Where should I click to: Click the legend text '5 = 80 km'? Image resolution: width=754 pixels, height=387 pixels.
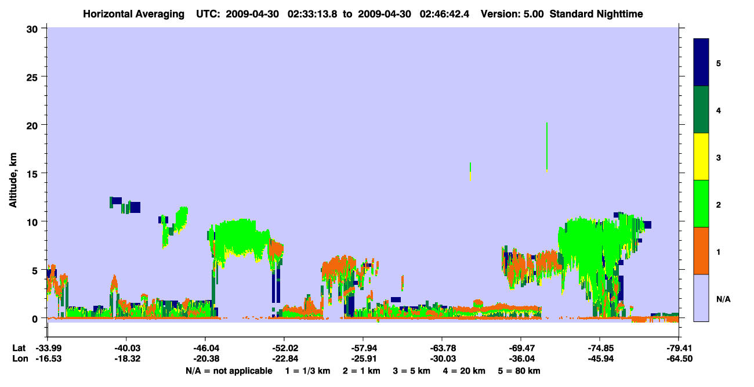(520, 371)
